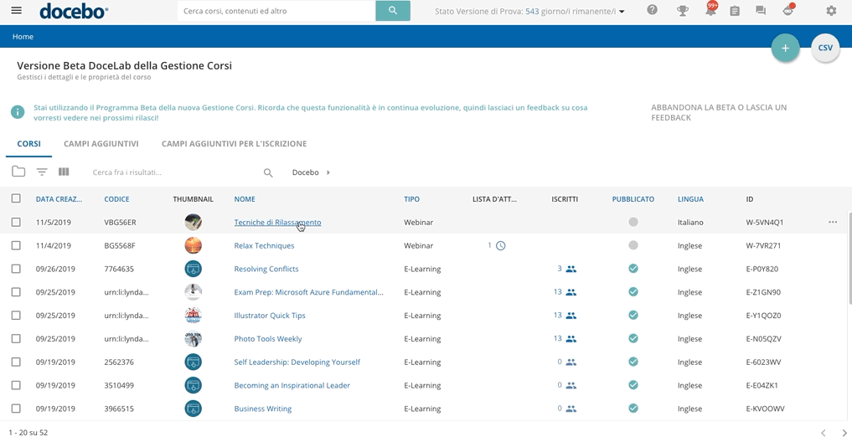Switch to the Campi Aggiuntivi tab
This screenshot has height=442, width=852.
[x=101, y=144]
